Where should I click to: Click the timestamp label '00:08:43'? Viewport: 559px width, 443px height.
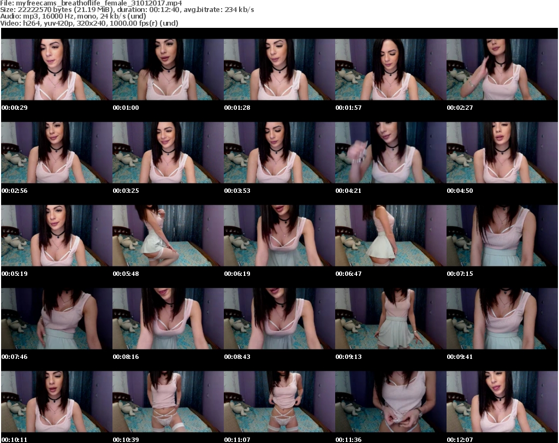[x=237, y=356]
